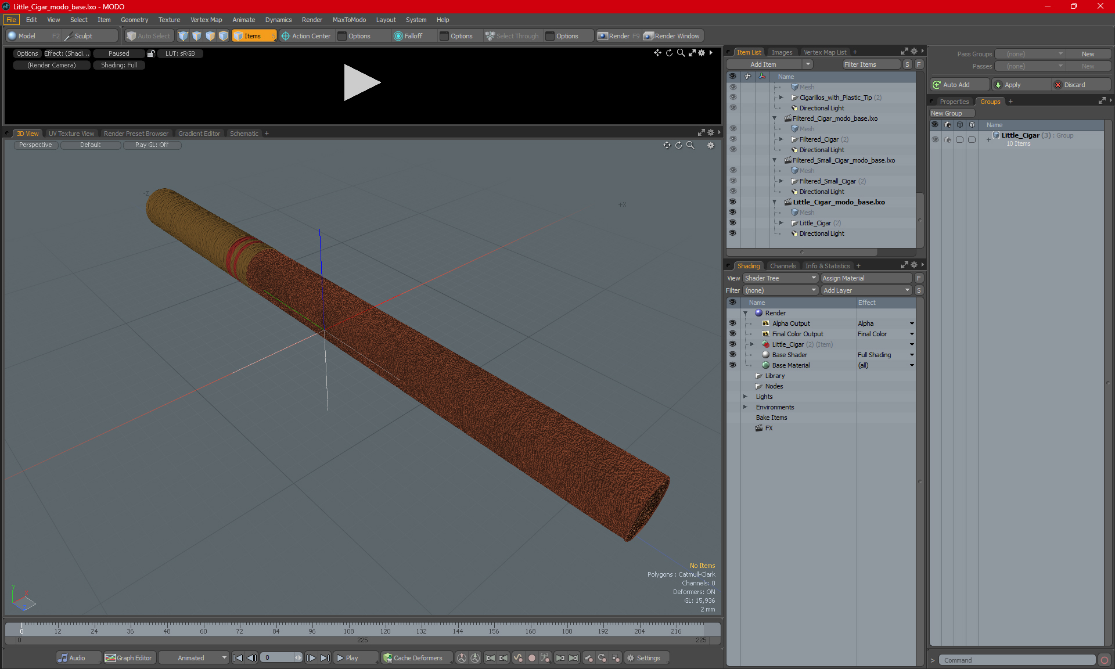Screen dimensions: 1115x669
Task: Reset view rotate icon in 3D viewport
Action: tap(678, 145)
